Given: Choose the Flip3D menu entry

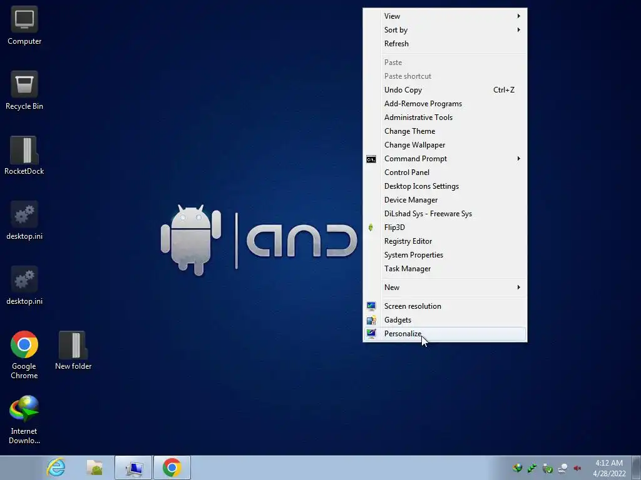Looking at the screenshot, I should tap(445, 227).
